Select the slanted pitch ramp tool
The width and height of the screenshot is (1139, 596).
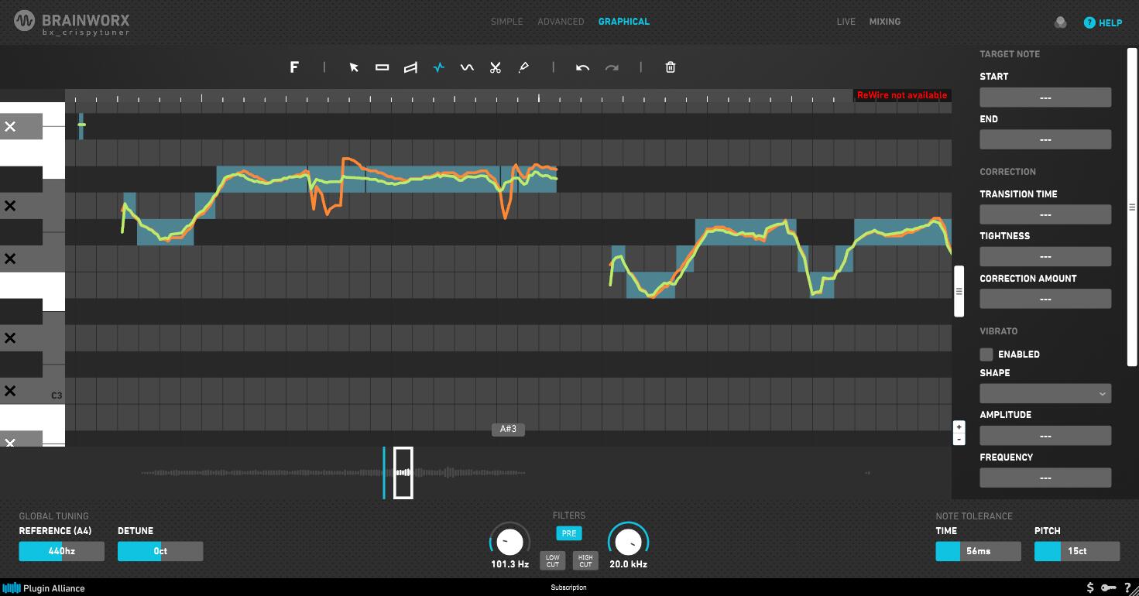coord(410,67)
